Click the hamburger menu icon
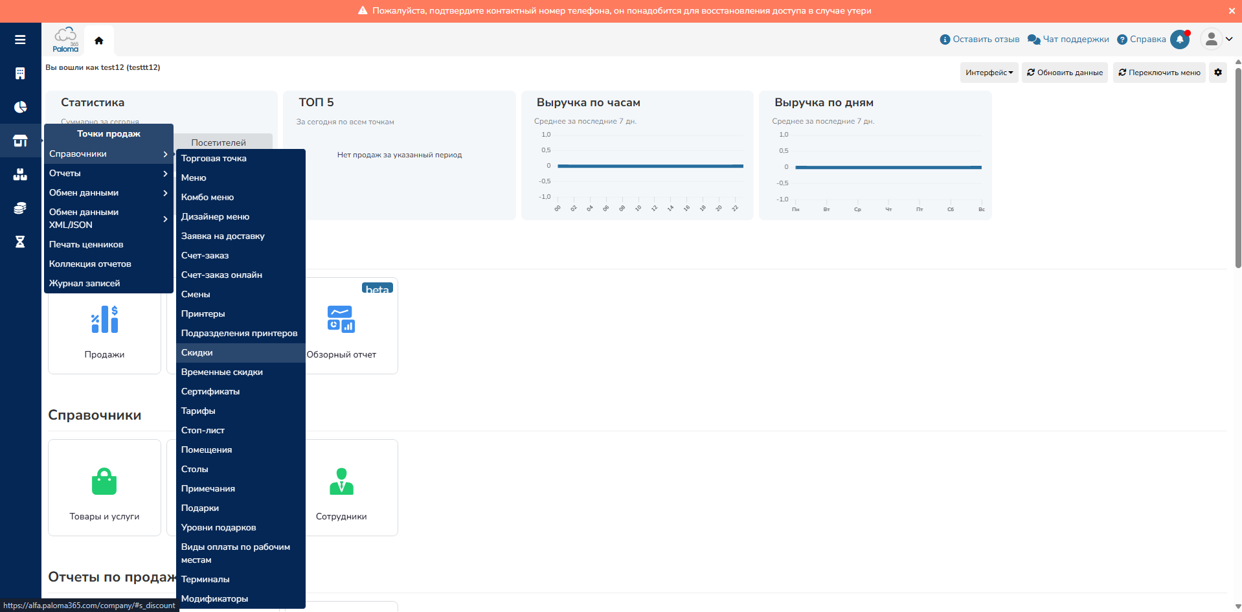Image resolution: width=1242 pixels, height=612 pixels. [x=20, y=40]
